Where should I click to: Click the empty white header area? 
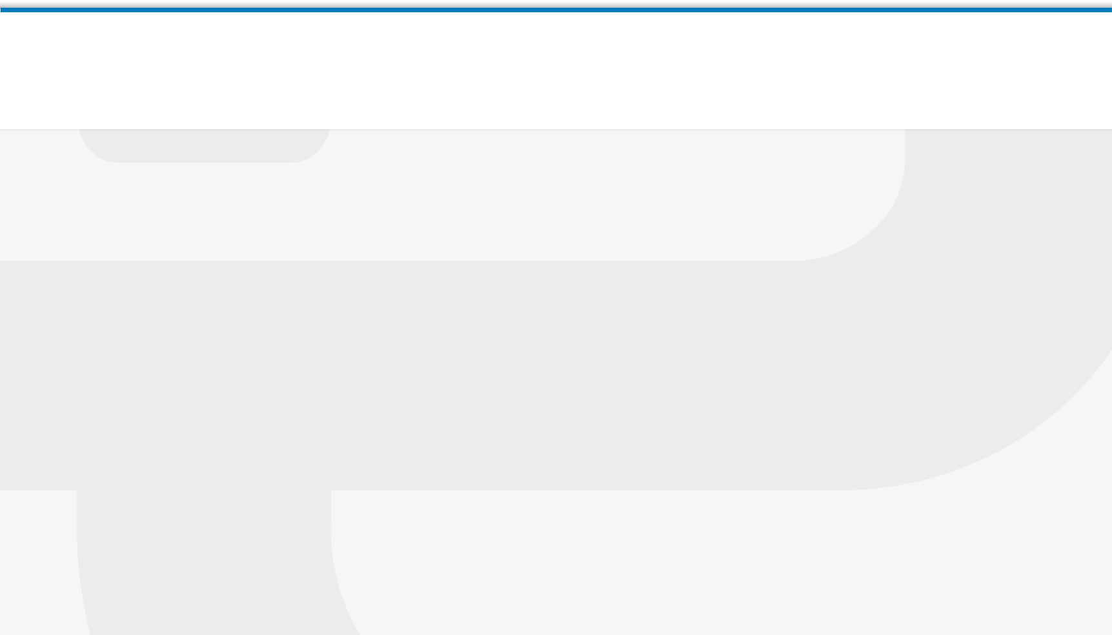click(x=556, y=70)
